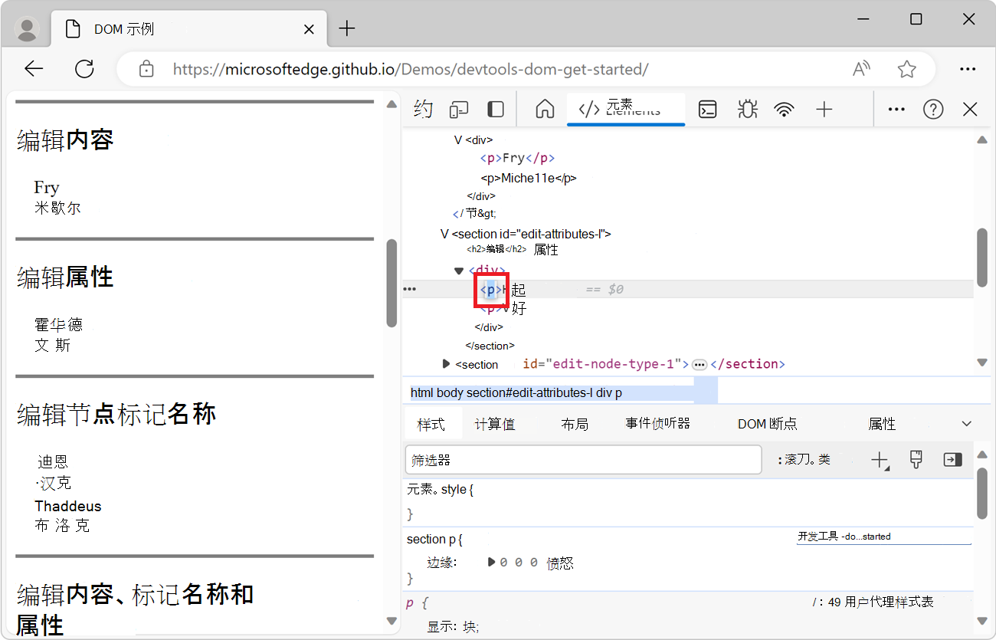
Task: Close the DevTools panel
Action: pos(970,110)
